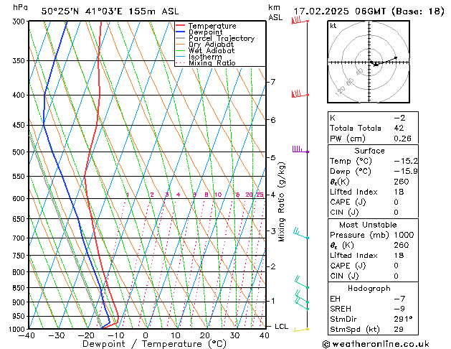The width and height of the screenshot is (451, 349).
Task: Click the 850 hPa pressure axis label
Action: (x=19, y=288)
